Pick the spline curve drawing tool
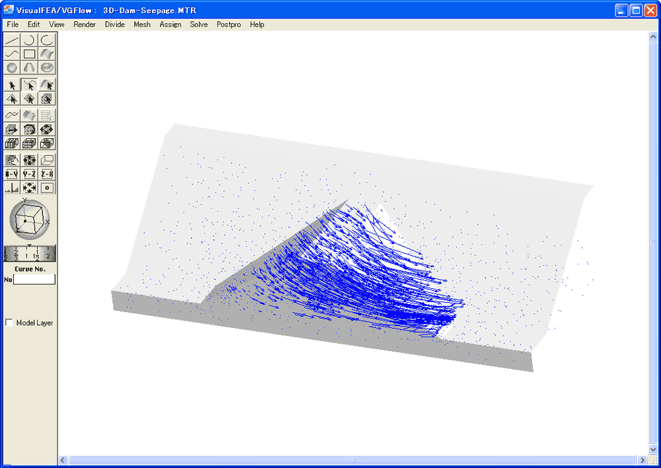The image size is (661, 468). (12, 54)
